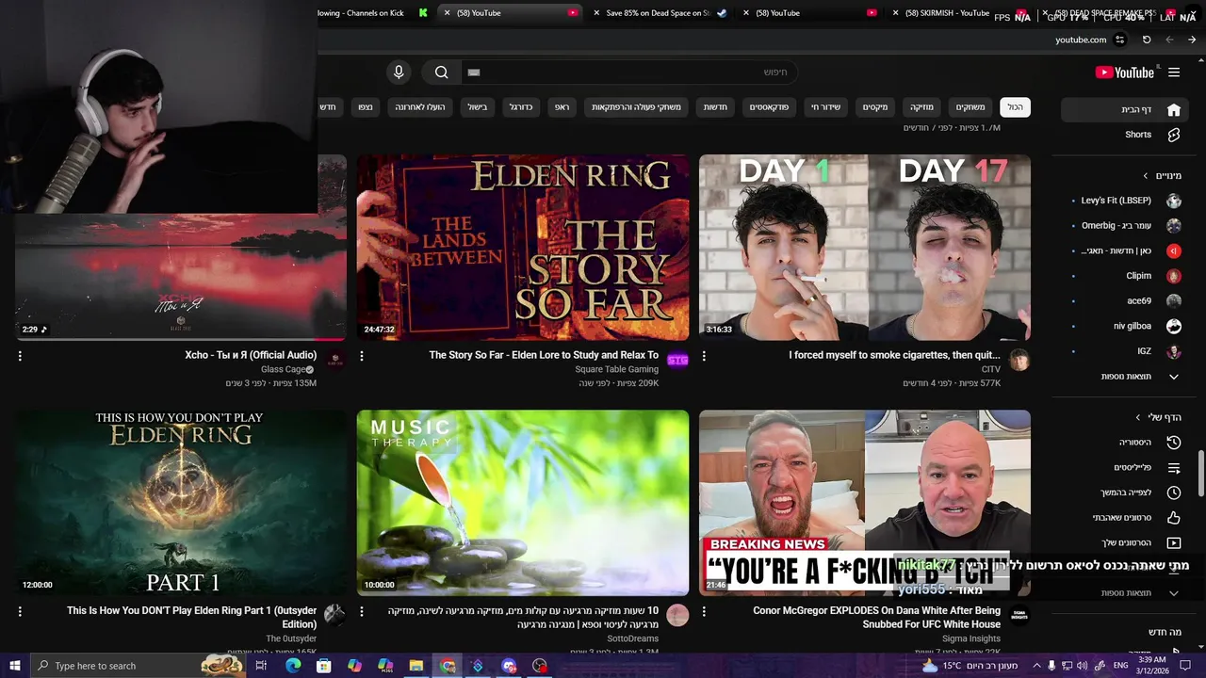Screen dimensions: 1206x678
Task: Select the News (חדשות) filter chip
Action: (x=715, y=107)
